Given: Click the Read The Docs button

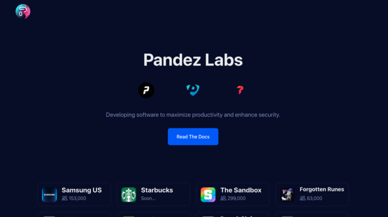Looking at the screenshot, I should (193, 136).
